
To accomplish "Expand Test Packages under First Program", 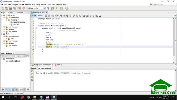I will [x=4, y=27].
